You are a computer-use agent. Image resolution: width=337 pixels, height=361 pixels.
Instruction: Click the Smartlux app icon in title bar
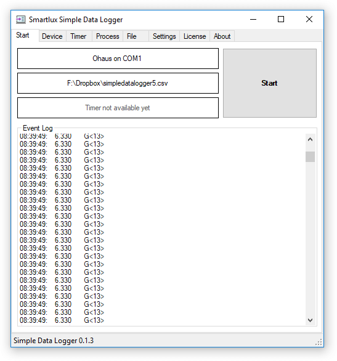pyautogui.click(x=21, y=20)
